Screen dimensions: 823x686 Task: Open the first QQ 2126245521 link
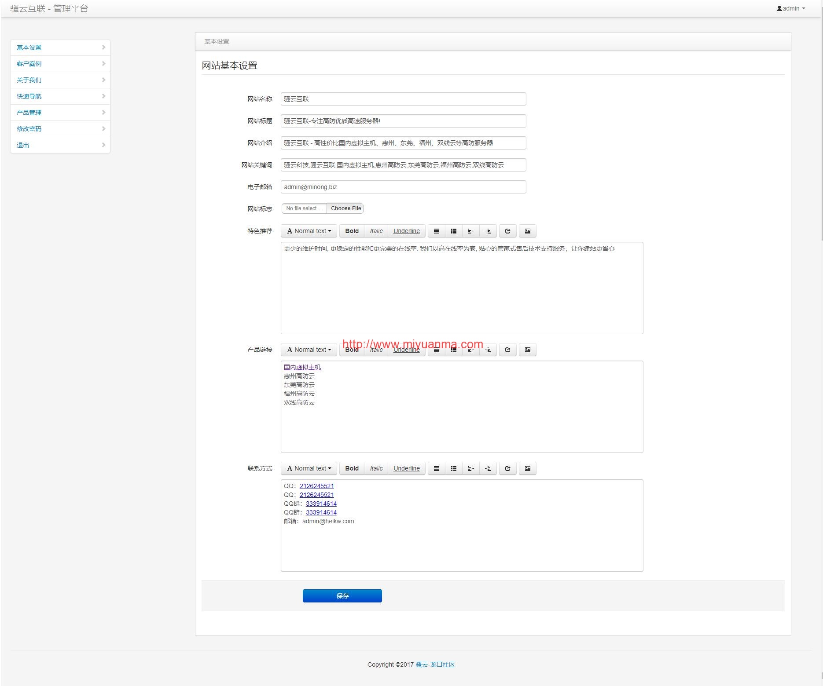coord(317,486)
